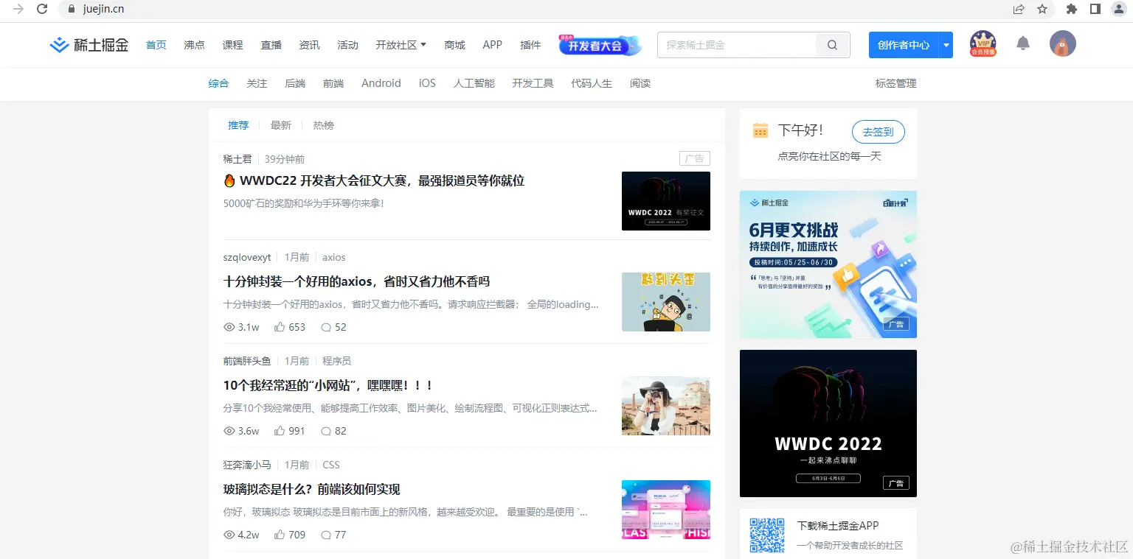
Task: Click the 稀土掘金 logo in header
Action: pos(89,45)
